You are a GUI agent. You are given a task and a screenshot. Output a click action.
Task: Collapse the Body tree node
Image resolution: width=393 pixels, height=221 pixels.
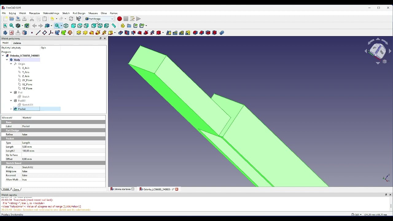pyautogui.click(x=7, y=60)
